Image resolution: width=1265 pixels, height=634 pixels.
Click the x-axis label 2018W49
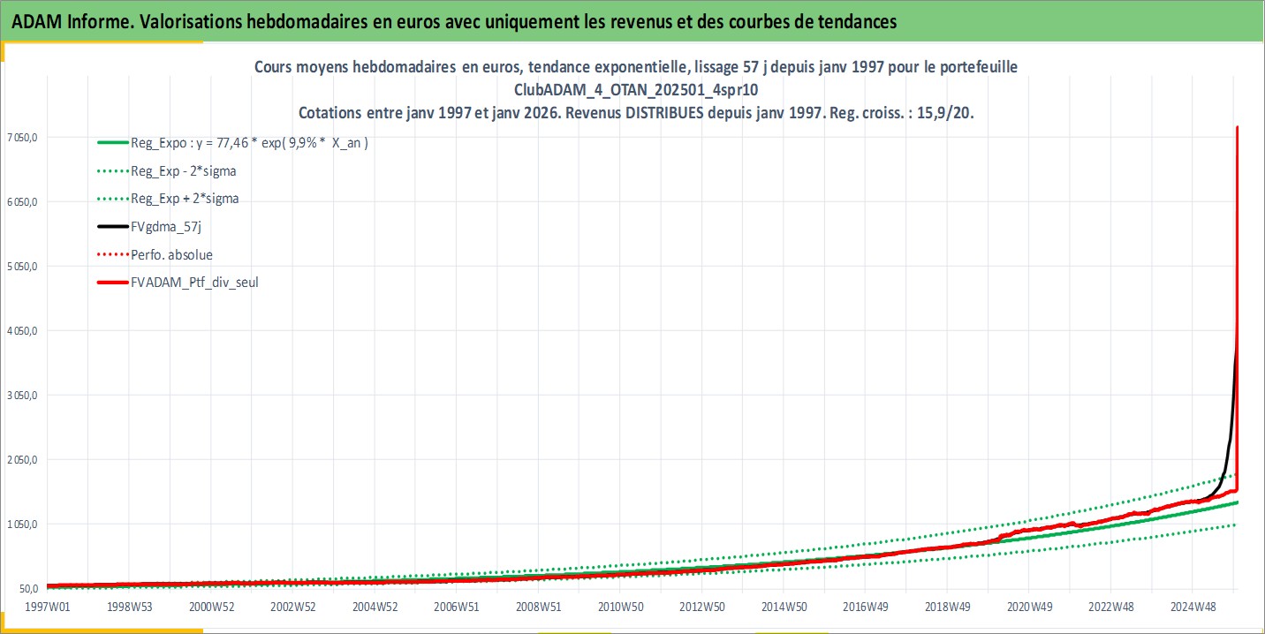click(947, 607)
